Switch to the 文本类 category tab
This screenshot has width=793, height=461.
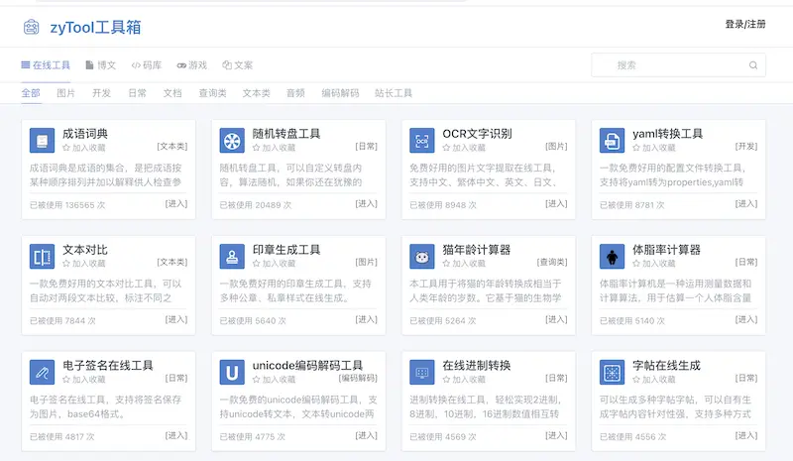(x=257, y=93)
